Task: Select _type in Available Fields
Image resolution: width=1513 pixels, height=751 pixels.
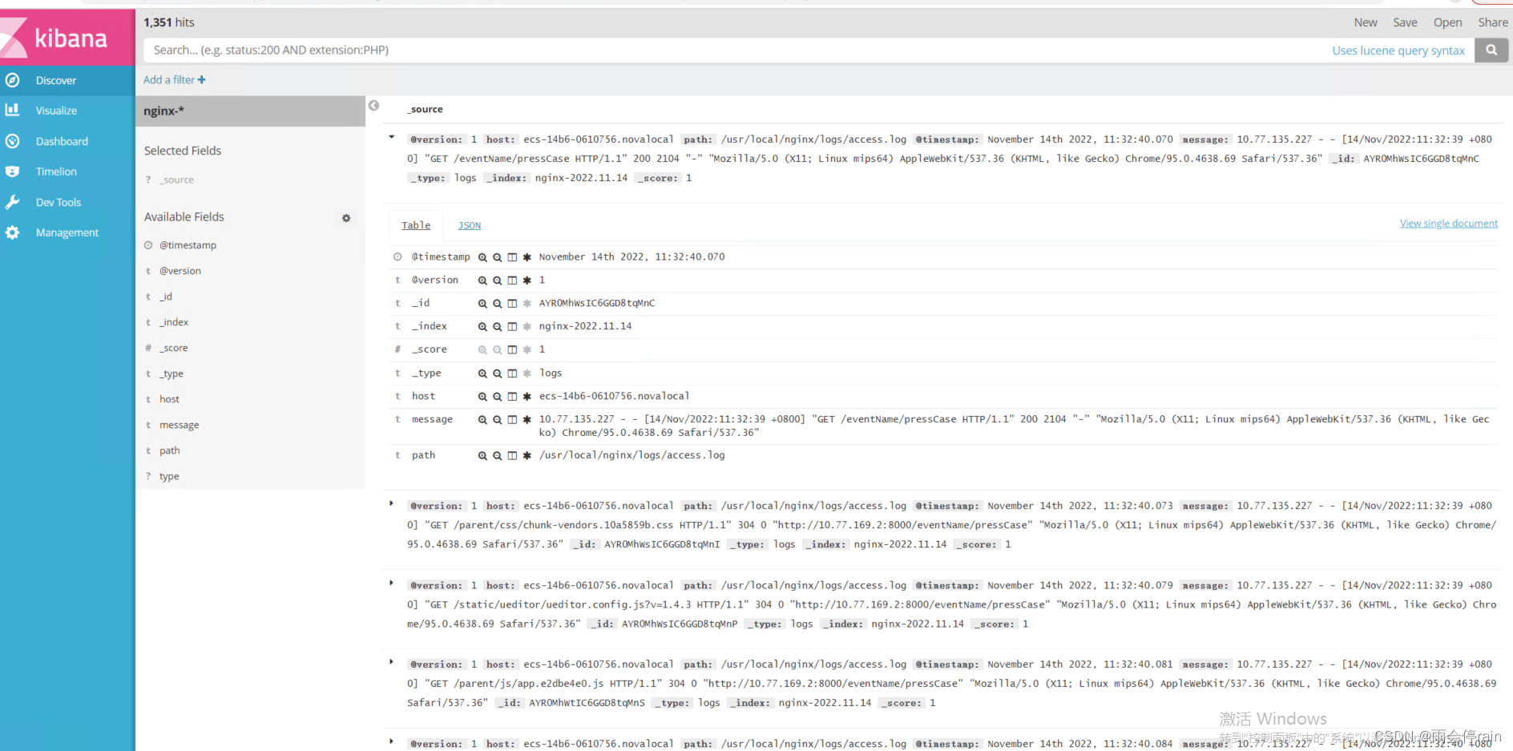Action: tap(171, 373)
